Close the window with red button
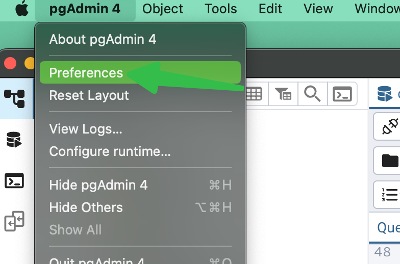This screenshot has height=264, width=400. tap(10, 63)
